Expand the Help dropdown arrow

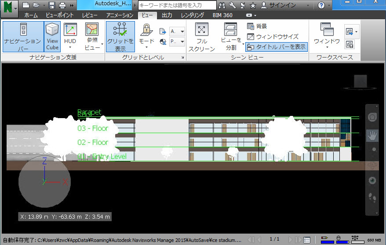point(329,5)
